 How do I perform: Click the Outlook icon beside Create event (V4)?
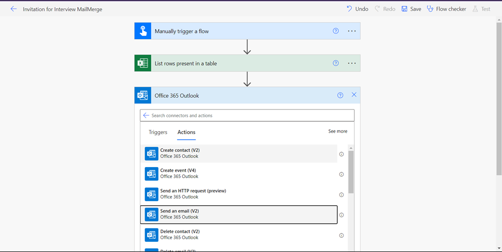(x=151, y=174)
